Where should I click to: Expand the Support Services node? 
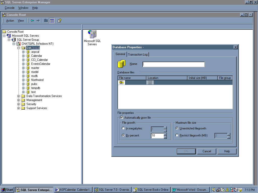pos(18,108)
